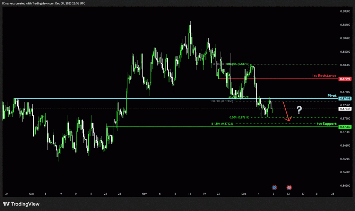Click the blue 0.87499 pivot price tag
The width and height of the screenshot is (355, 211).
[345, 99]
